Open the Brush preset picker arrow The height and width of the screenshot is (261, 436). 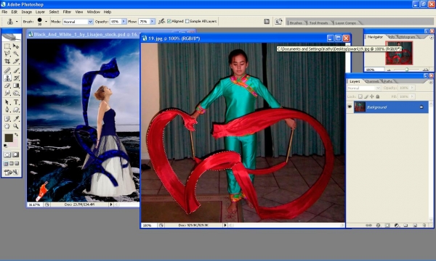pos(46,21)
